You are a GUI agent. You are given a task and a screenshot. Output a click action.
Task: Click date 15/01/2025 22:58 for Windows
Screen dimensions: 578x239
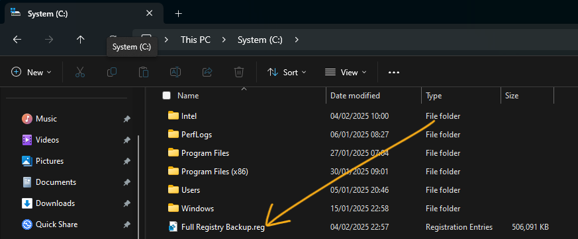[x=360, y=209]
